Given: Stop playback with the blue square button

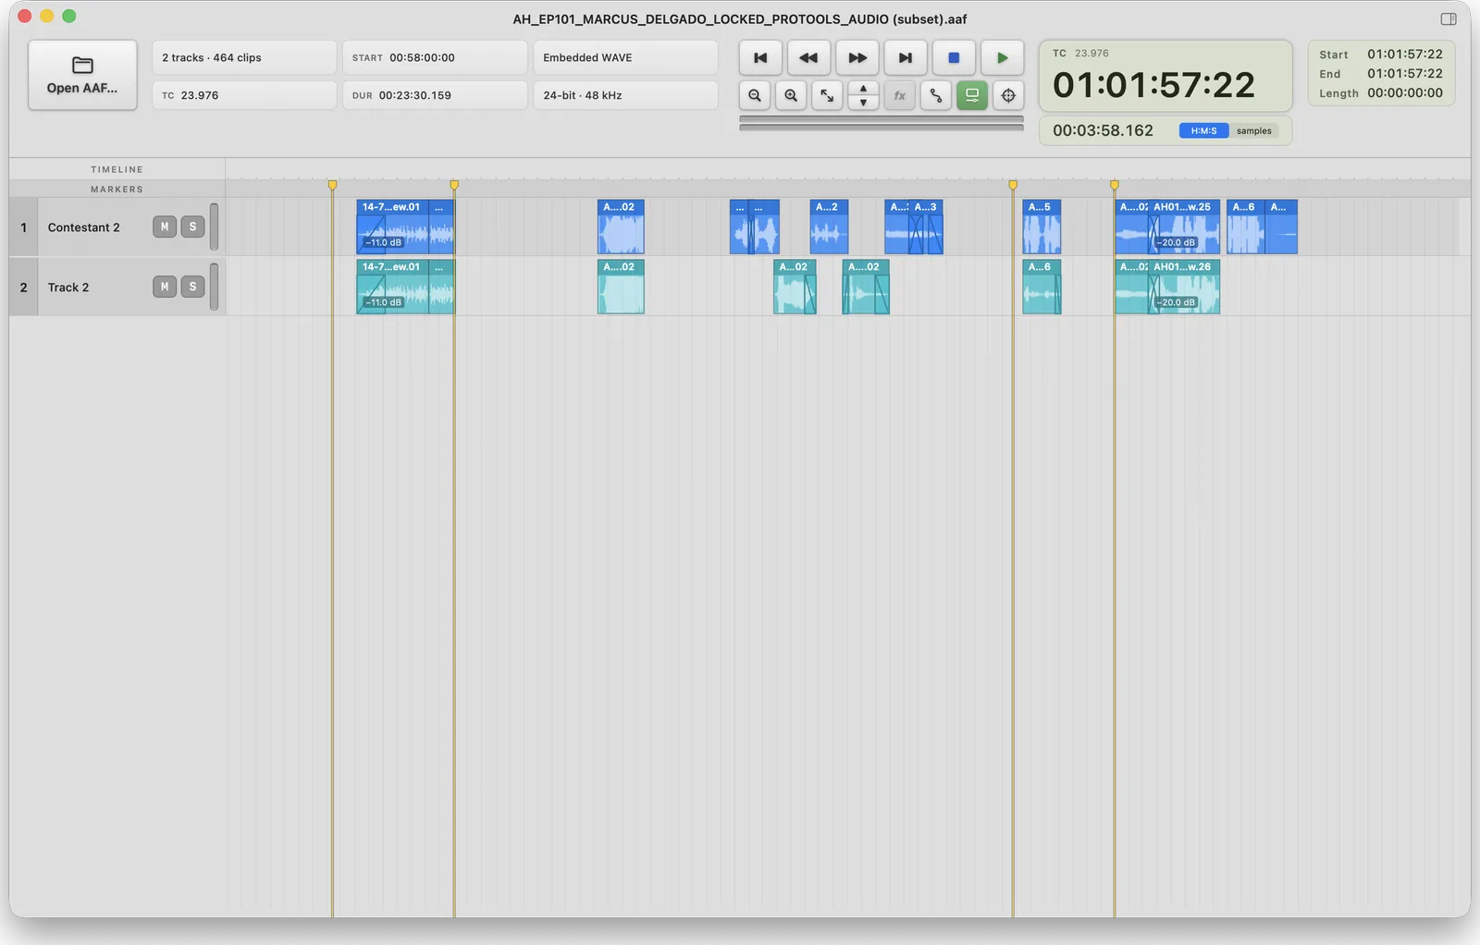Looking at the screenshot, I should [x=954, y=57].
